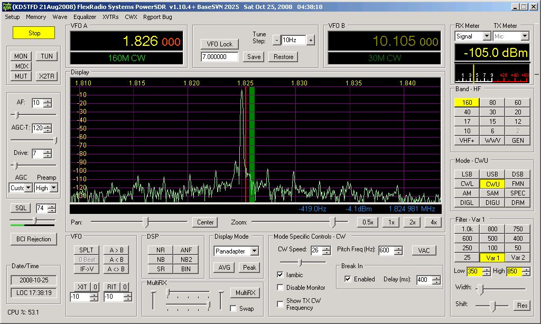Check the Iambic checkbox
The height and width of the screenshot is (324, 541).
click(x=280, y=275)
